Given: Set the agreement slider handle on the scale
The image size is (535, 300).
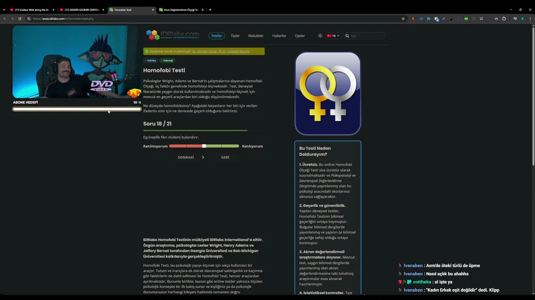Looking at the screenshot, I should (x=204, y=146).
